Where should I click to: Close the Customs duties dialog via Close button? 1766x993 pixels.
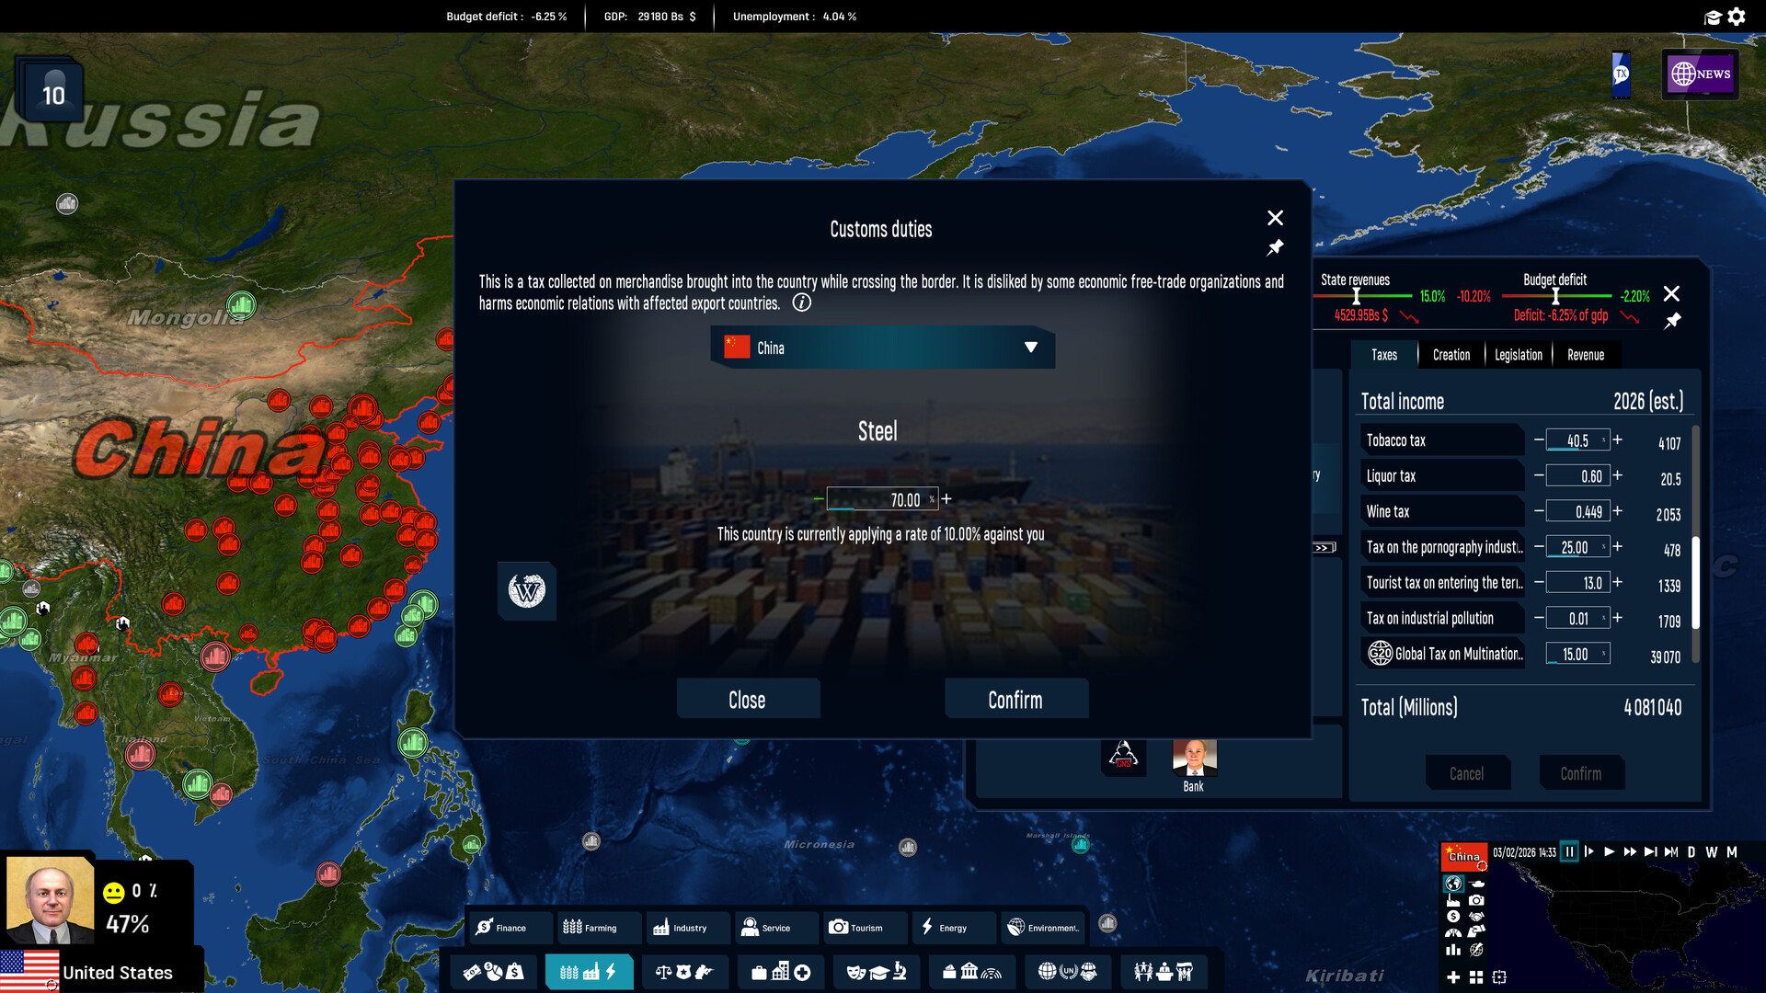pos(748,699)
